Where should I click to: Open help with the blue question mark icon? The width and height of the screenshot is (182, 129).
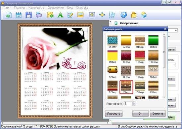(x=124, y=15)
